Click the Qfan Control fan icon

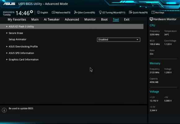coord(75,12)
